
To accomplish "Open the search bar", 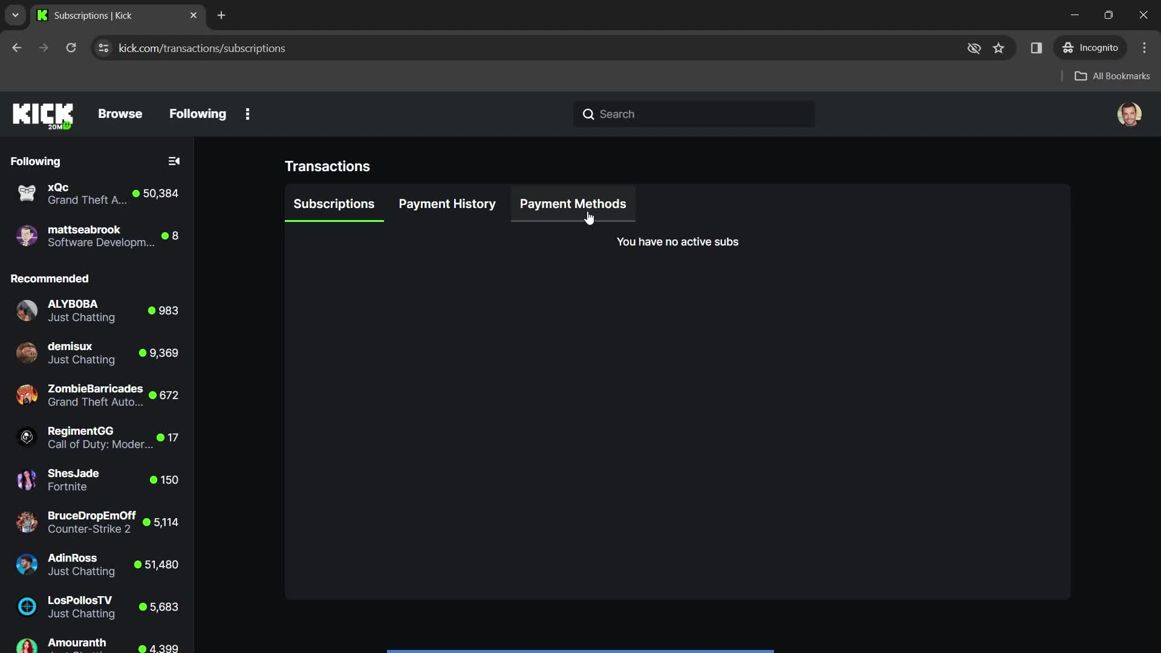I will pyautogui.click(x=694, y=113).
